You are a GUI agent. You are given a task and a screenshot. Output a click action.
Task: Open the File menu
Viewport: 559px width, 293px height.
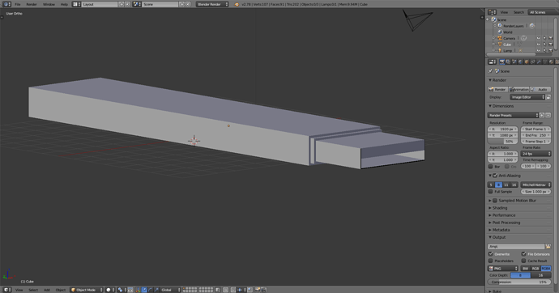point(18,4)
